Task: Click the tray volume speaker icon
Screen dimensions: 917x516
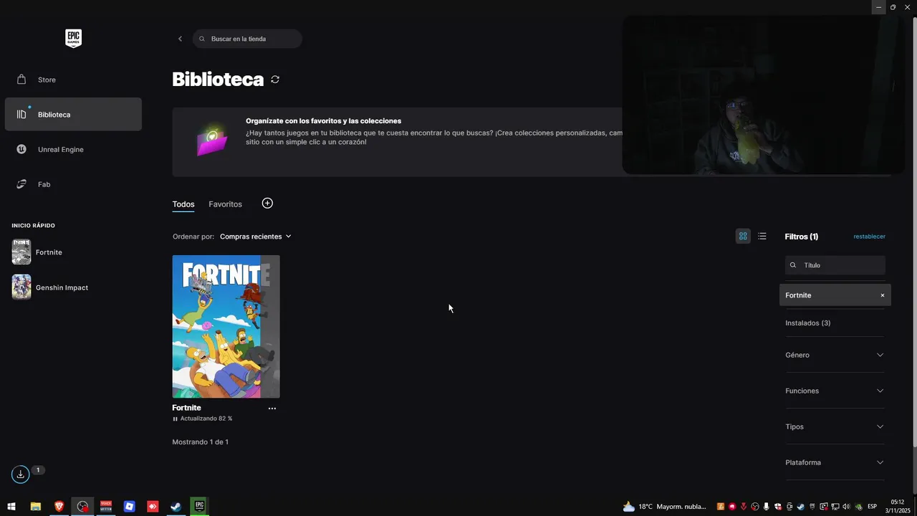Action: 846,507
